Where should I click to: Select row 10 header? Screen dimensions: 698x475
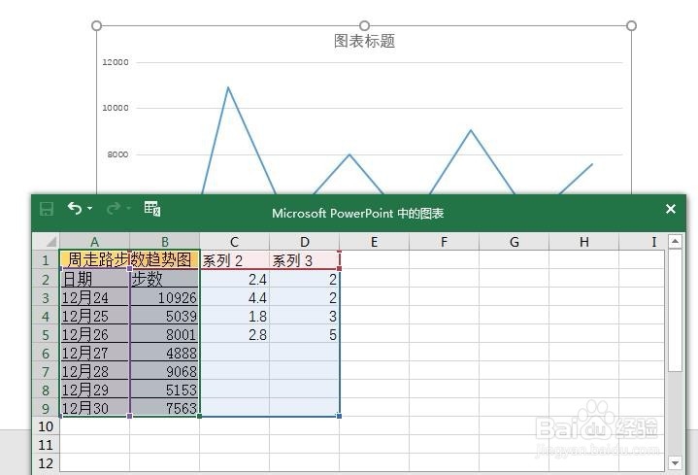46,426
